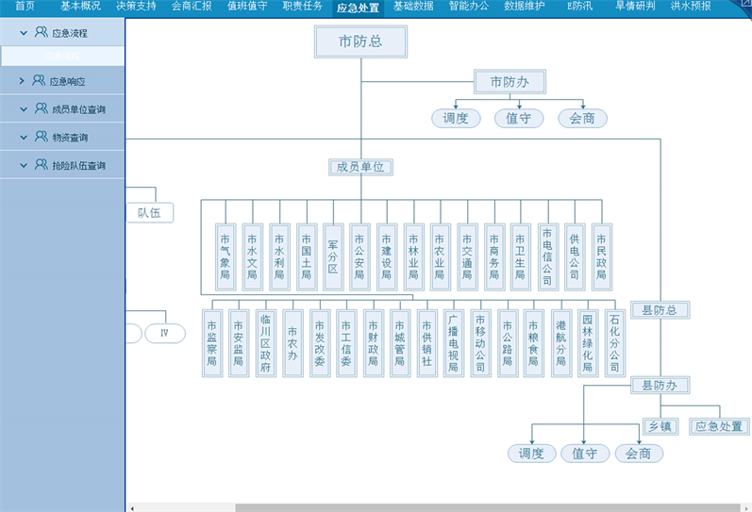Click the people icon beside 应急流程

point(41,32)
